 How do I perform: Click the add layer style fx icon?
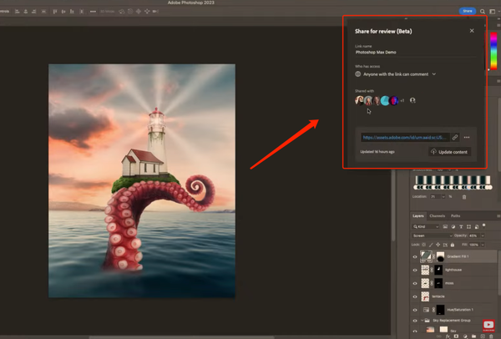[x=448, y=336]
